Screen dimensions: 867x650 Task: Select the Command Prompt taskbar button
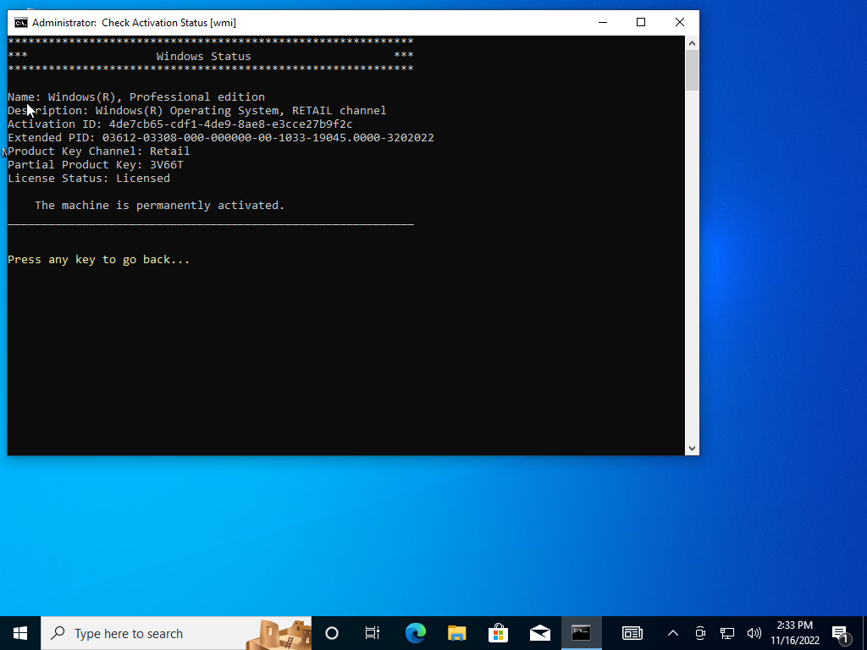581,633
